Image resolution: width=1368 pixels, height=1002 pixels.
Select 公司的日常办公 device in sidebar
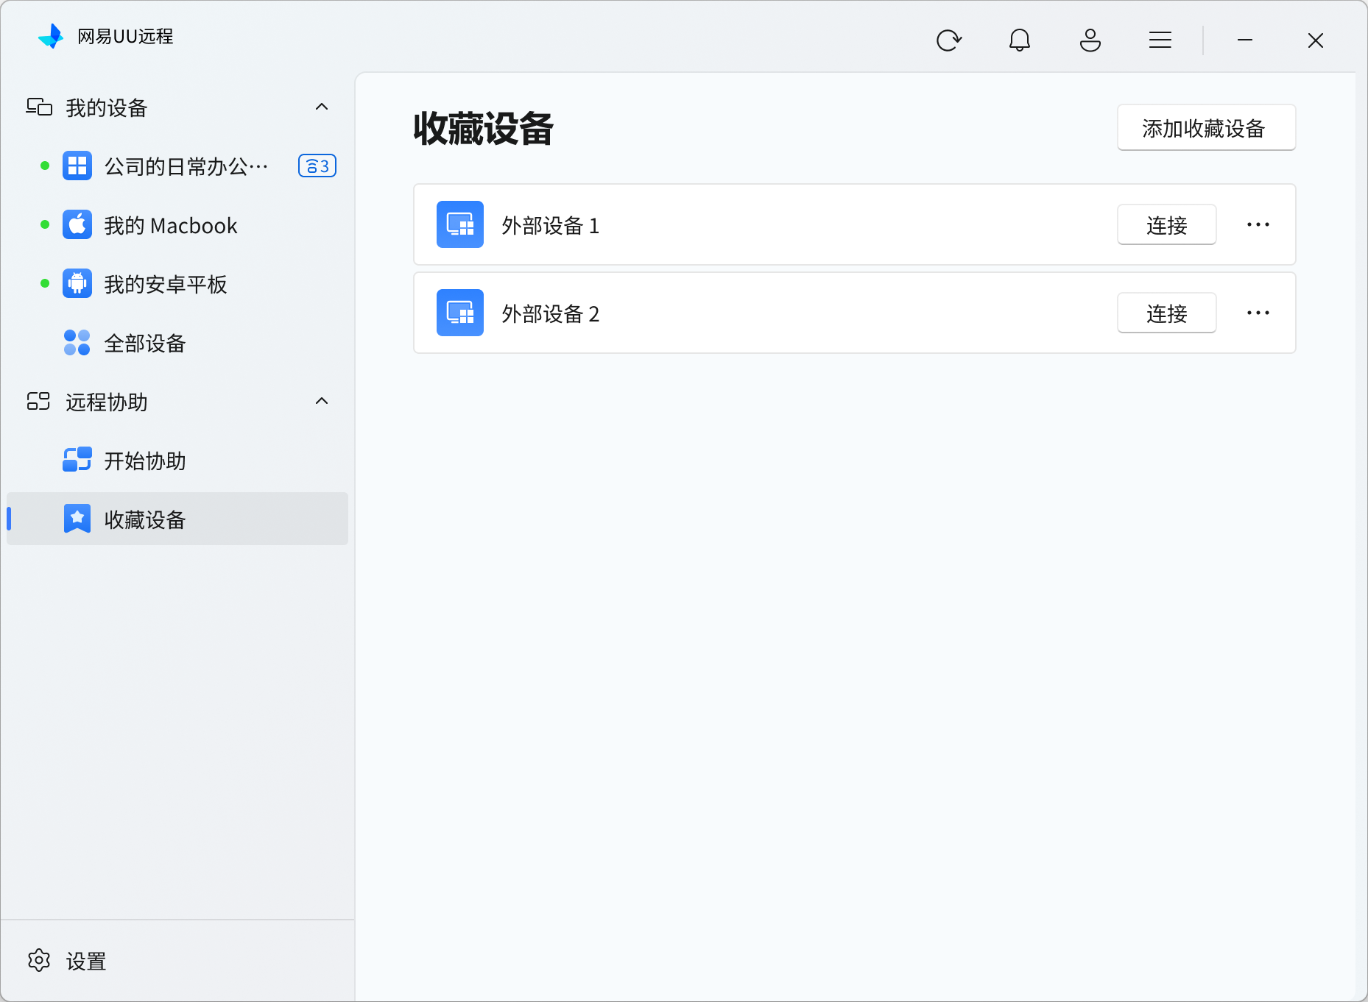coord(177,166)
